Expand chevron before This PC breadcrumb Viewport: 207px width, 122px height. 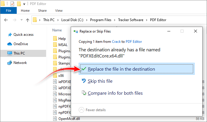40,20
